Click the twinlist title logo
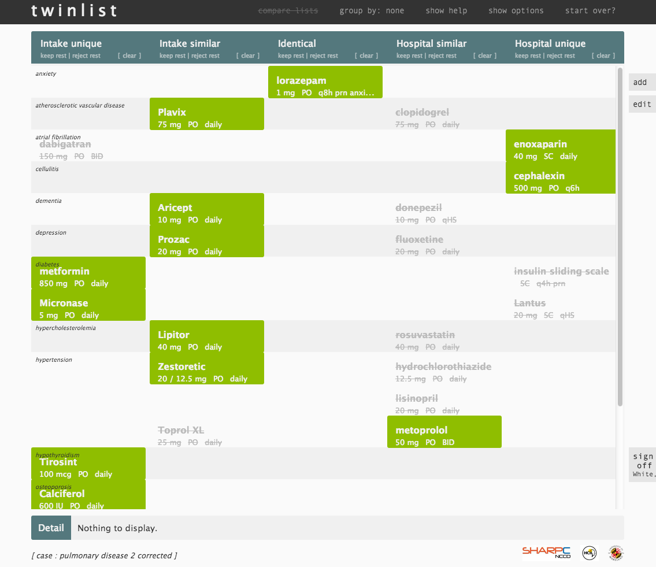 point(75,11)
